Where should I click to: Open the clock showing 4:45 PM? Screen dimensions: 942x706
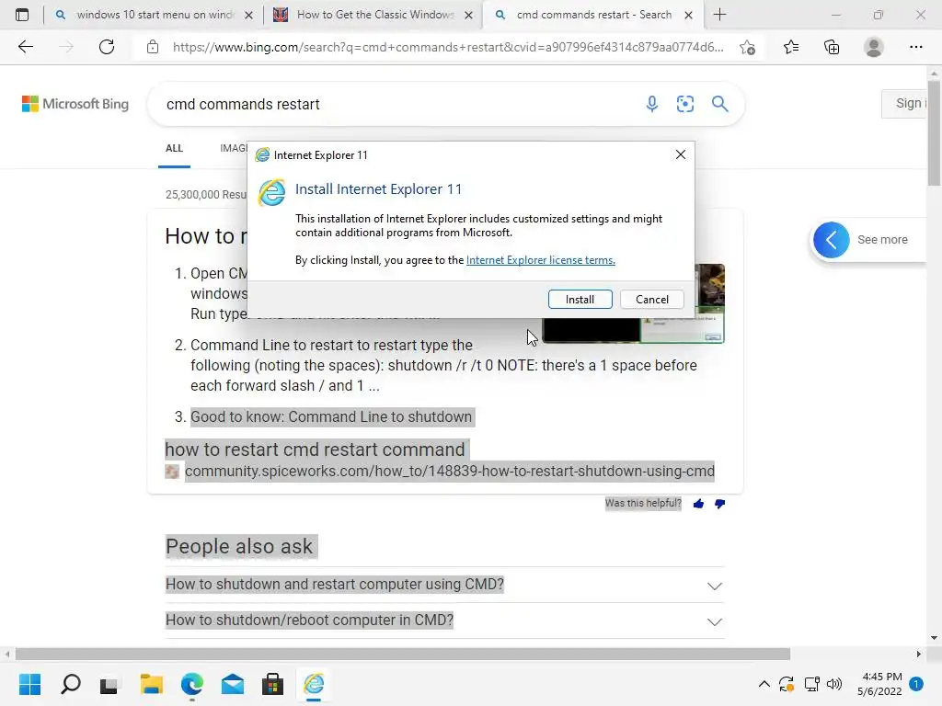879,684
